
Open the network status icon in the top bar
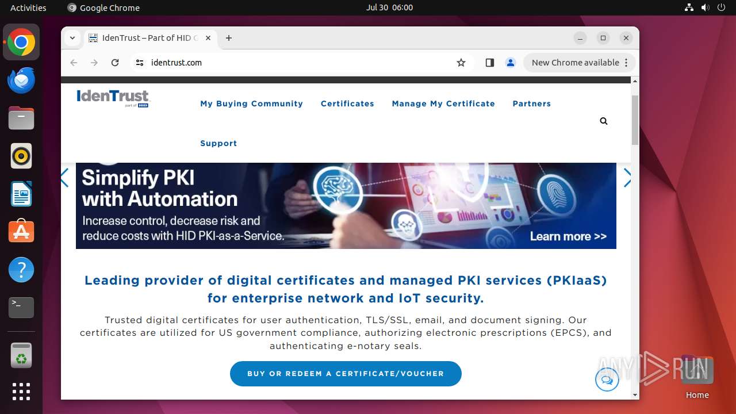click(689, 7)
